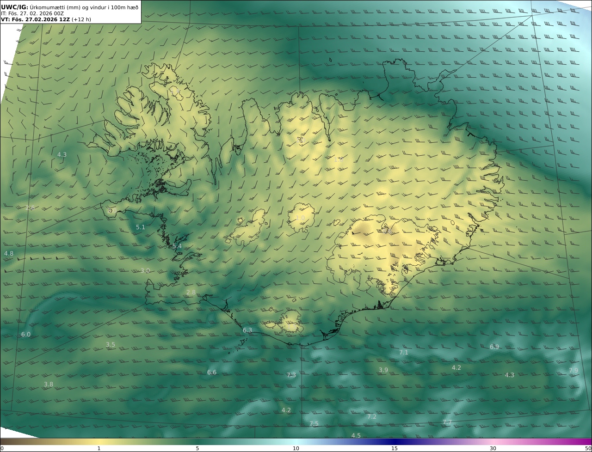The image size is (592, 452).
Task: Click the '15' tick on the color scale
Action: click(x=395, y=448)
